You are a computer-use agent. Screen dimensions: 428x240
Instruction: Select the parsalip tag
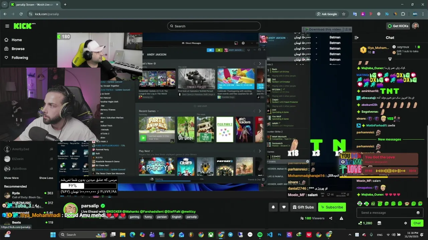coord(192,217)
